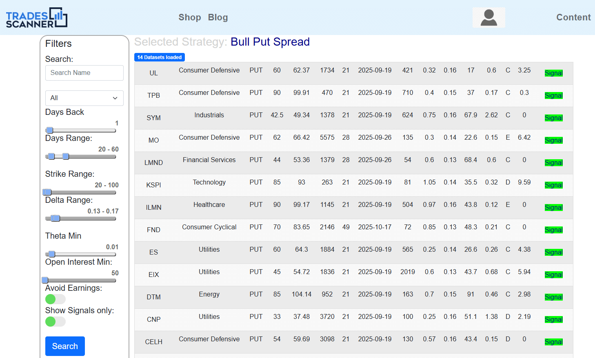Viewport: 595px width, 358px height.
Task: Click the Signal link for KSPI
Action: coord(553,185)
